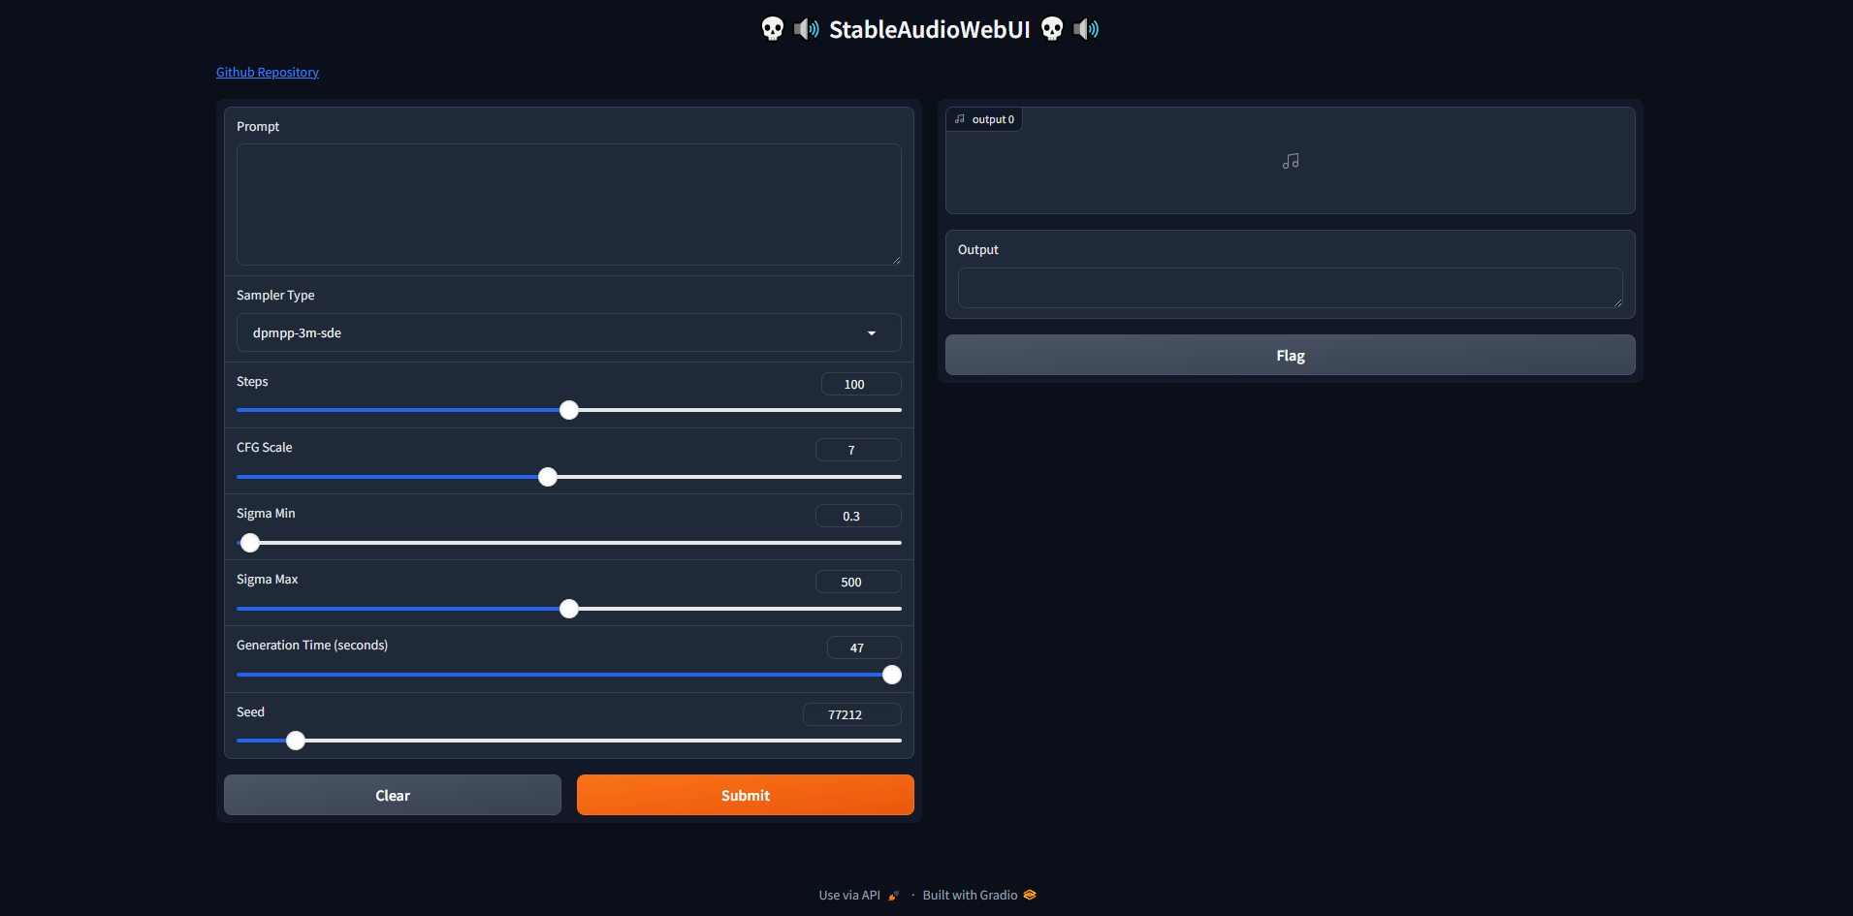
Task: Click the Flag button
Action: pos(1290,355)
